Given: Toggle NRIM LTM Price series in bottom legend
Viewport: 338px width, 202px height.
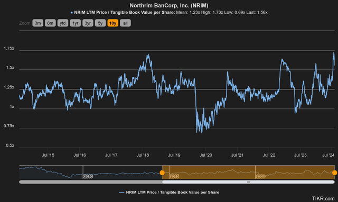Looking at the screenshot, I should (169, 193).
